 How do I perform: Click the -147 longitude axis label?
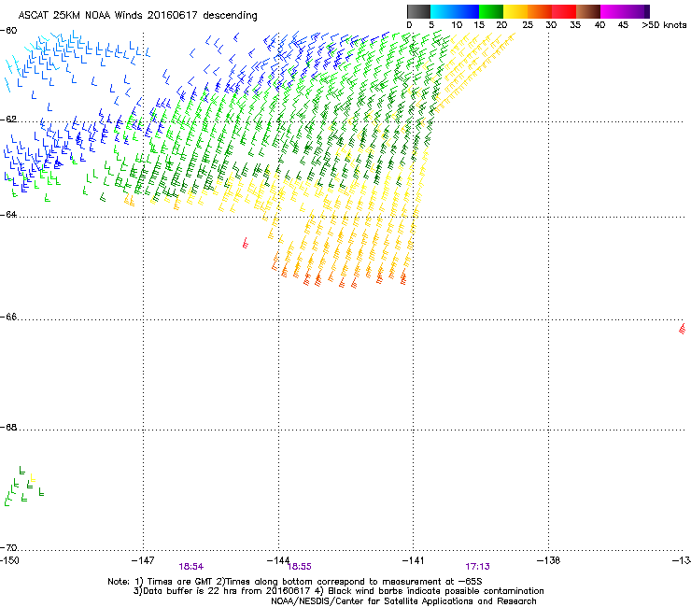click(143, 560)
